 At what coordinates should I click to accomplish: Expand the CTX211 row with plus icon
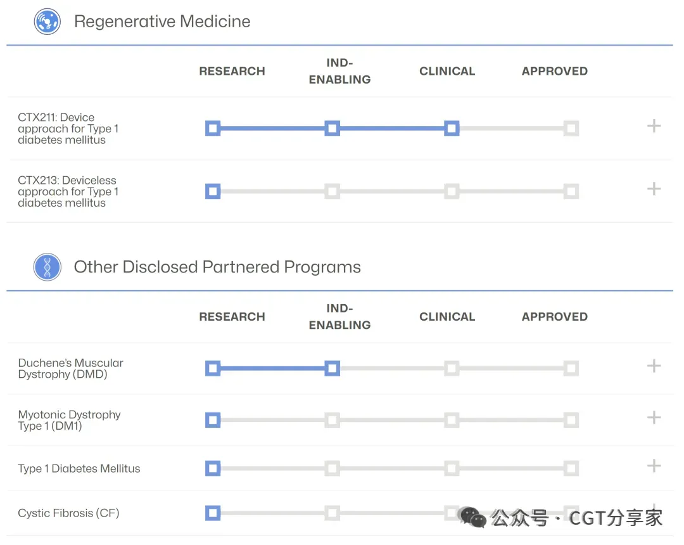pyautogui.click(x=654, y=126)
